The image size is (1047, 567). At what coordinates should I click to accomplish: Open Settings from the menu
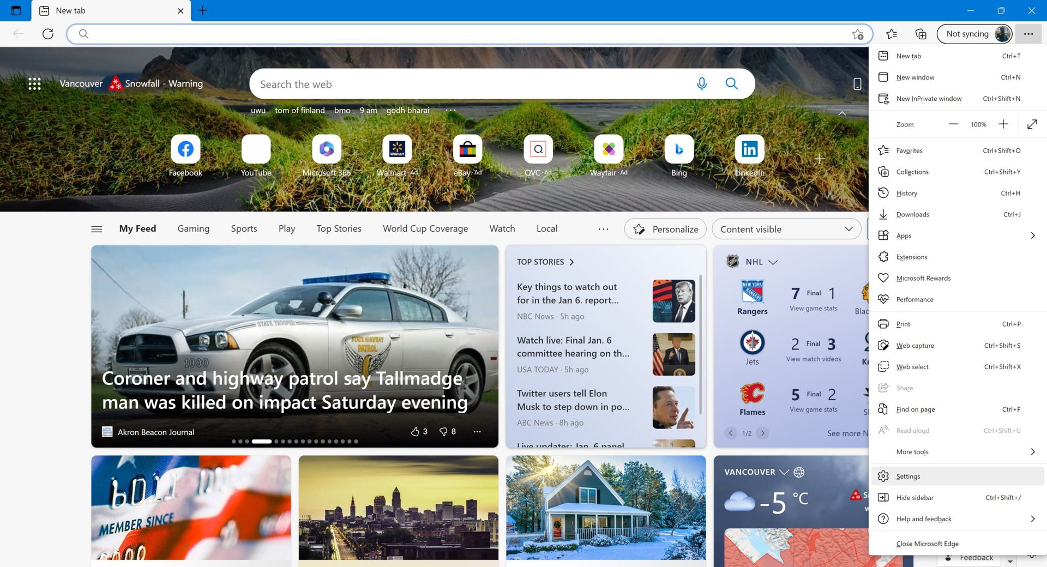[958, 476]
